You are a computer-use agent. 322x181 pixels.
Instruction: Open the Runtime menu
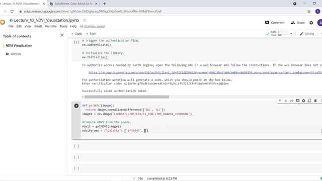pyautogui.click(x=51, y=26)
